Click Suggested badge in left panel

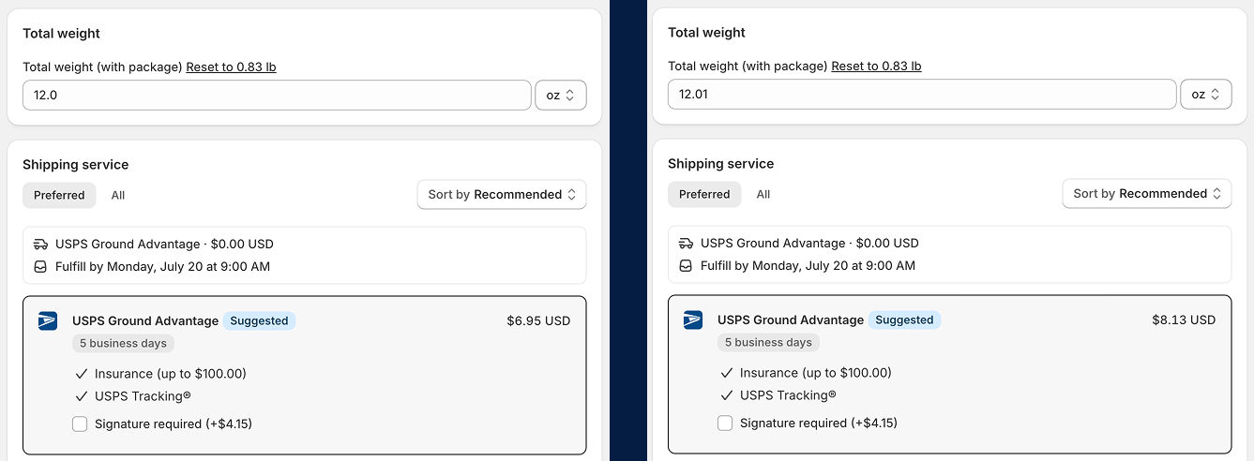pos(259,320)
